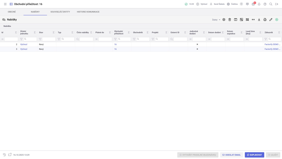
Task: Click timestamp 16.10.2025 13:29 in footer
Action: (21, 155)
